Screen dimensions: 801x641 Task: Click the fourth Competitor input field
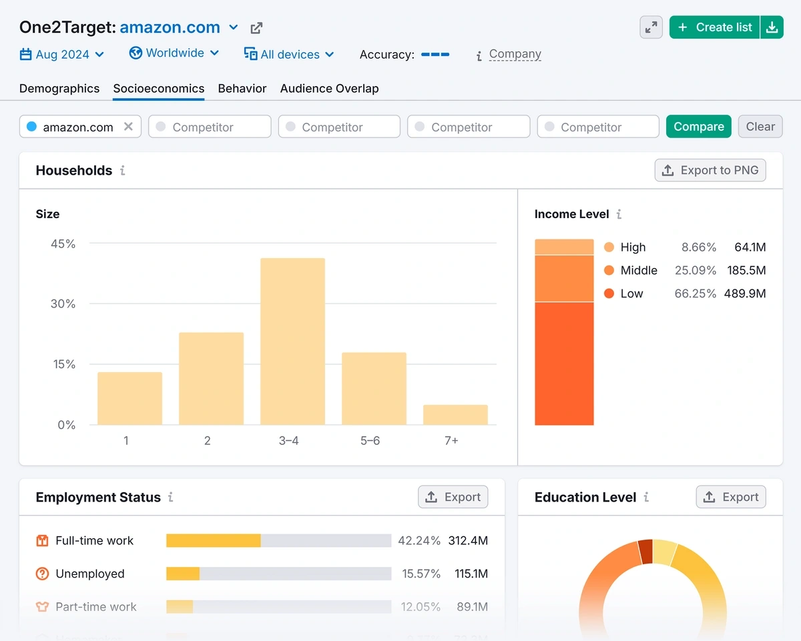598,127
